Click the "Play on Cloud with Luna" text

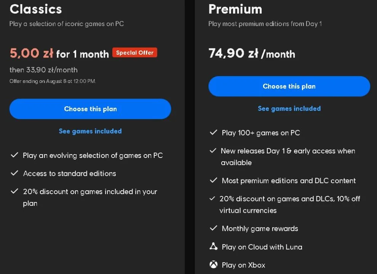262,247
